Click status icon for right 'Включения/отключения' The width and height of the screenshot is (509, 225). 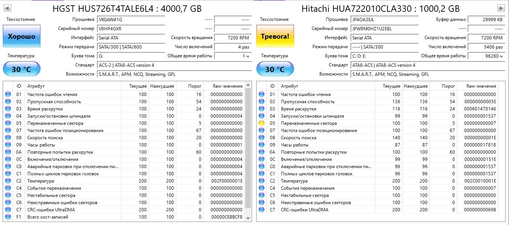[262, 159]
